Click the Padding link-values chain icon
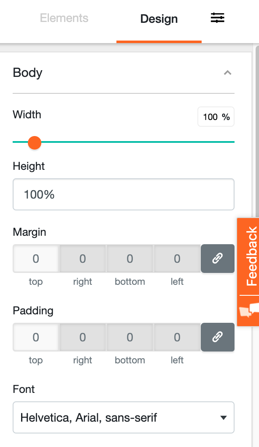 217,337
